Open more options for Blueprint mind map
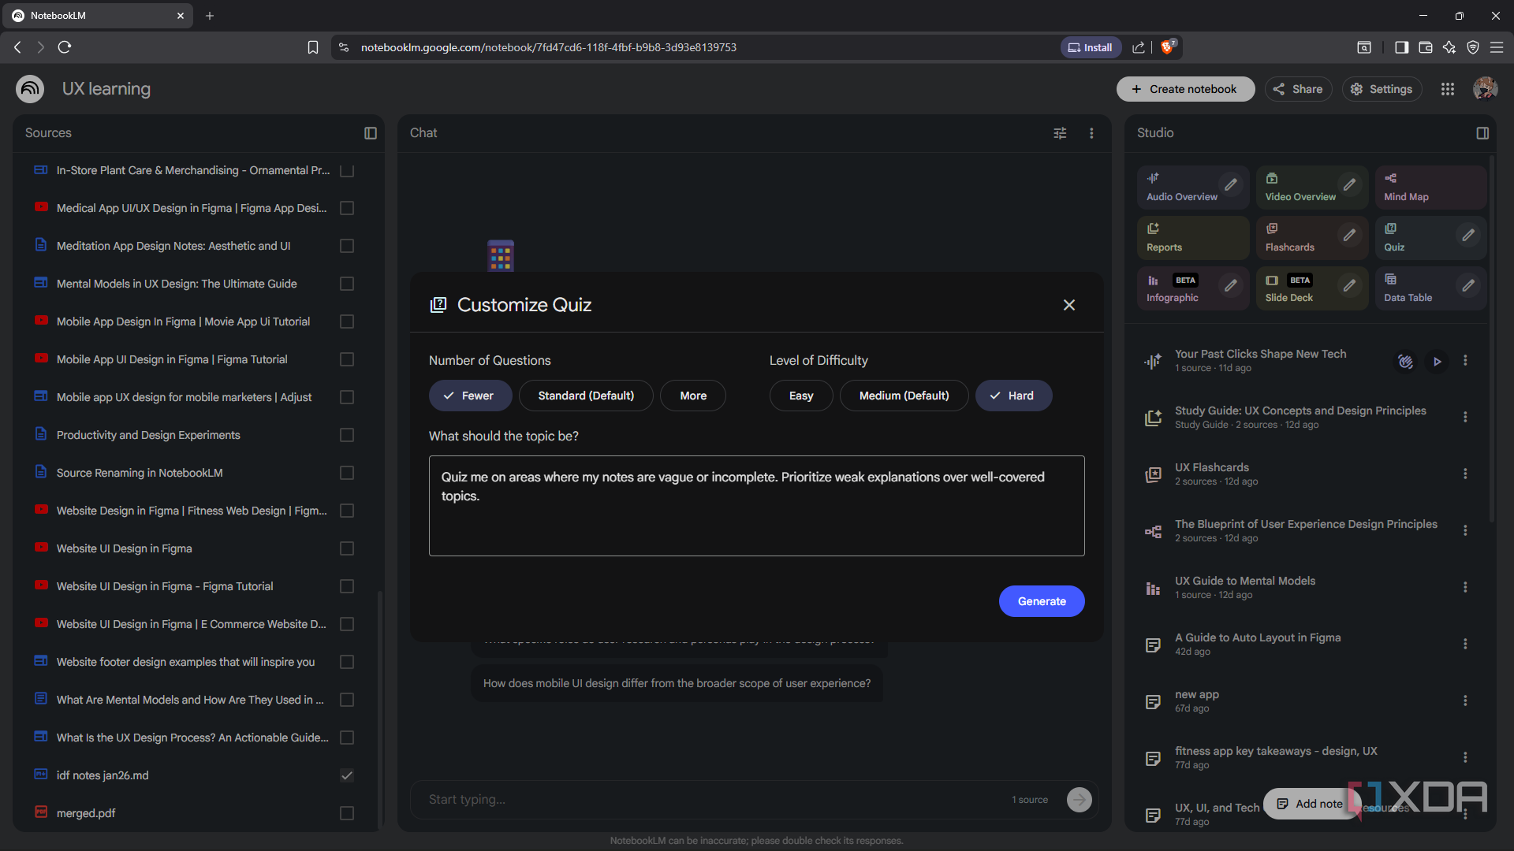 click(x=1465, y=530)
